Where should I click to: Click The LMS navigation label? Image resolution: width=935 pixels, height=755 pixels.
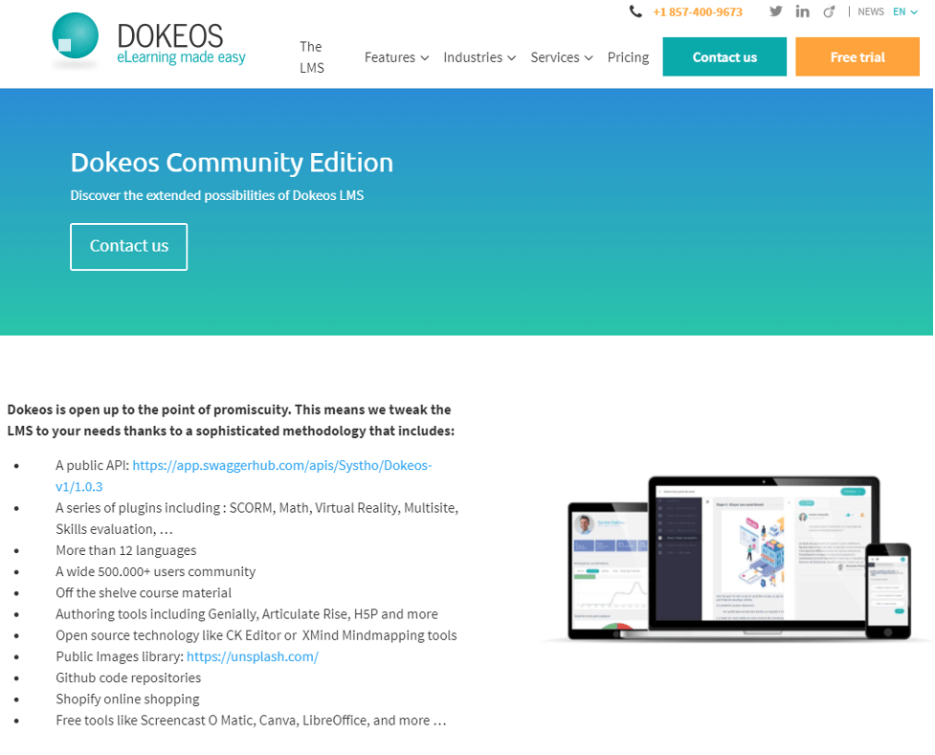click(x=311, y=56)
